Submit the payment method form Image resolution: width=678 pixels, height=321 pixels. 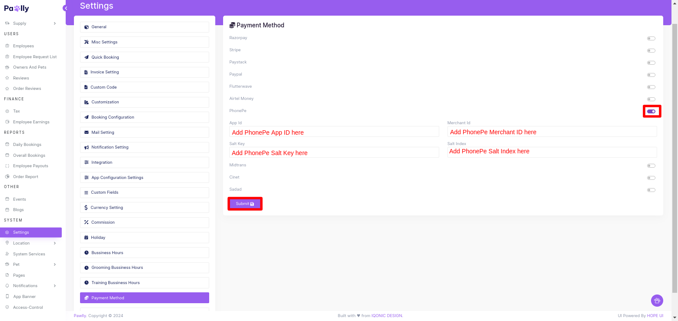click(245, 204)
